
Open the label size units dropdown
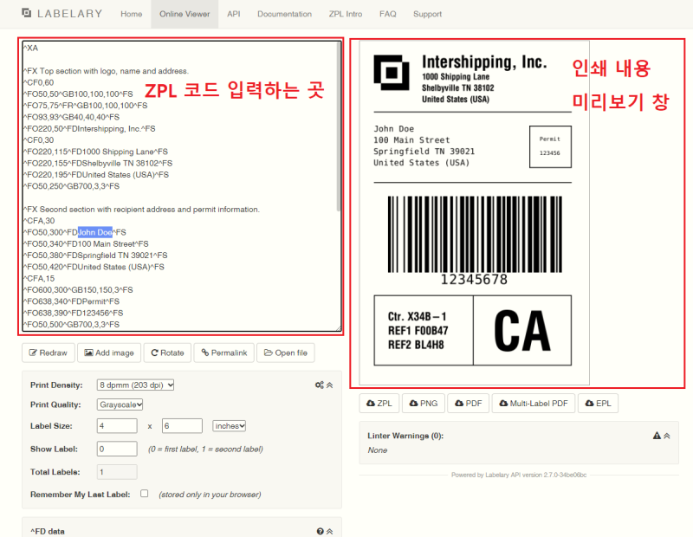pos(229,425)
